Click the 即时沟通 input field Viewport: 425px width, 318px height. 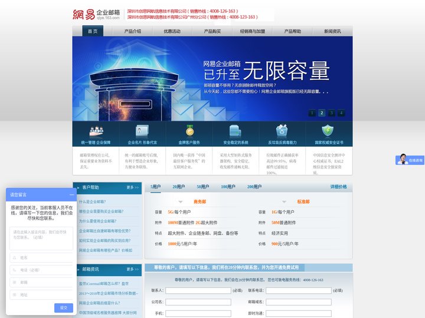(x=299, y=313)
